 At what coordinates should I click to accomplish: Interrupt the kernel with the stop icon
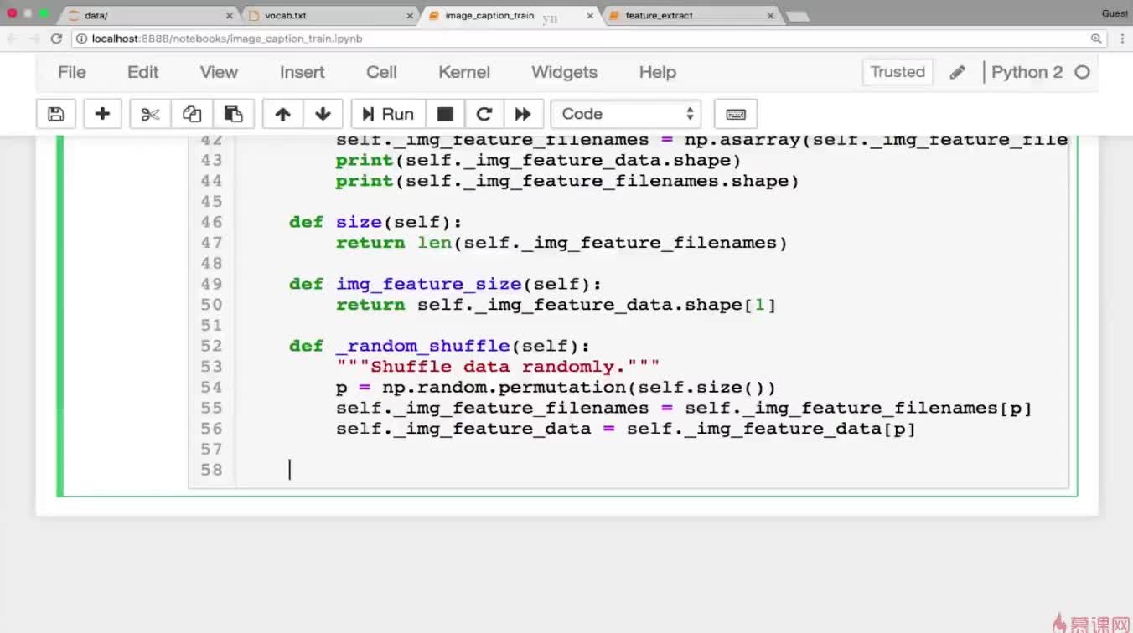(445, 114)
